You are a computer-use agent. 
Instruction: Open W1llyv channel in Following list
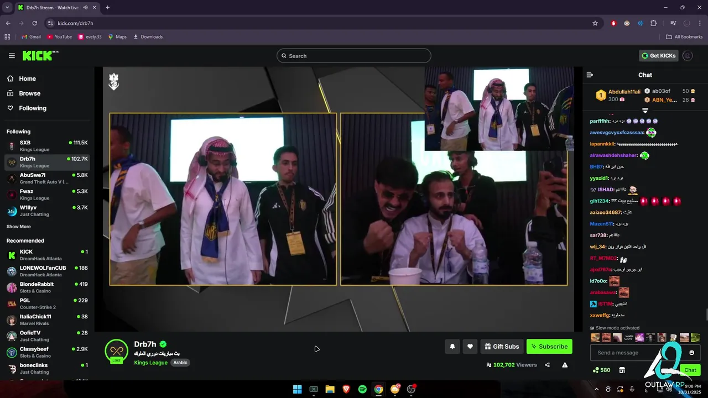tap(47, 211)
